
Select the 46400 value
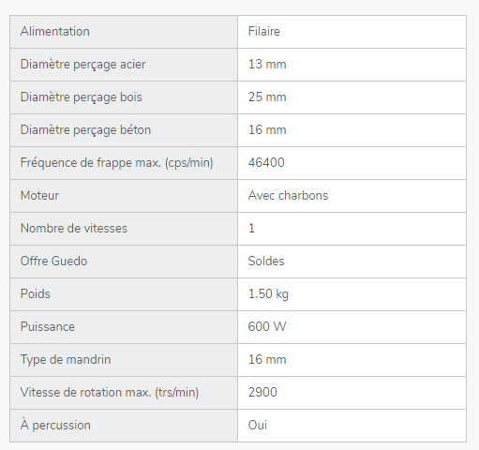(x=266, y=163)
